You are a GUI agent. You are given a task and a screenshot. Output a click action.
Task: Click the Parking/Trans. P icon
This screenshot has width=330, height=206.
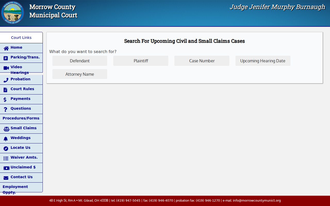(x=6, y=58)
